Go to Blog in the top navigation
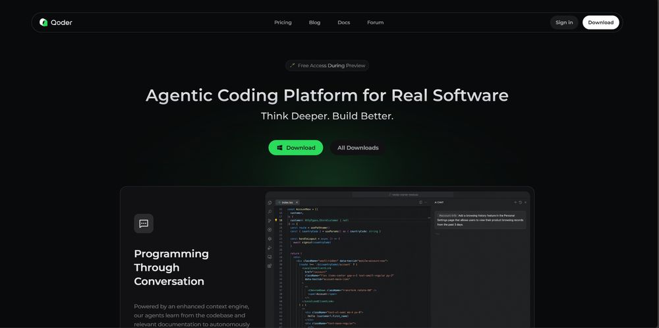This screenshot has height=328, width=659. tap(314, 22)
